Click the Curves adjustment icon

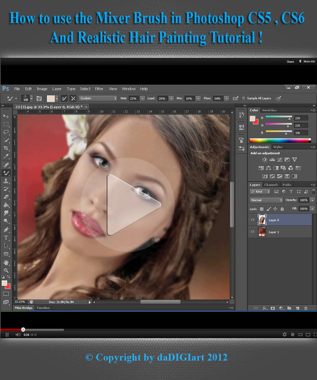coord(280,159)
